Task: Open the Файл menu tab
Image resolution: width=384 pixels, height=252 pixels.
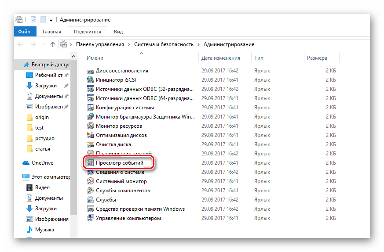Action: [24, 32]
